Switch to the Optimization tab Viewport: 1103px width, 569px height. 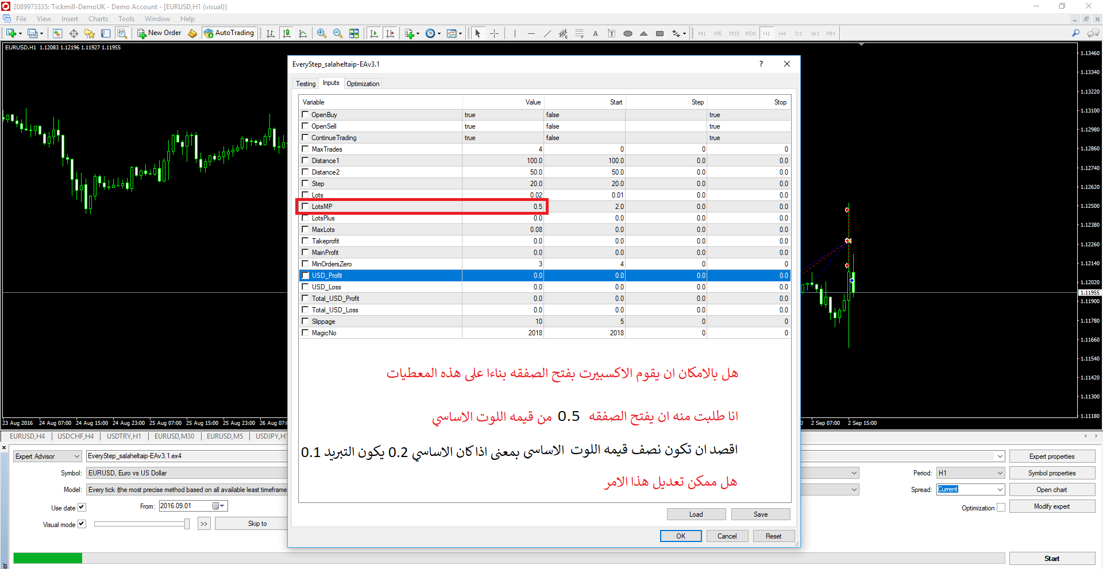362,84
